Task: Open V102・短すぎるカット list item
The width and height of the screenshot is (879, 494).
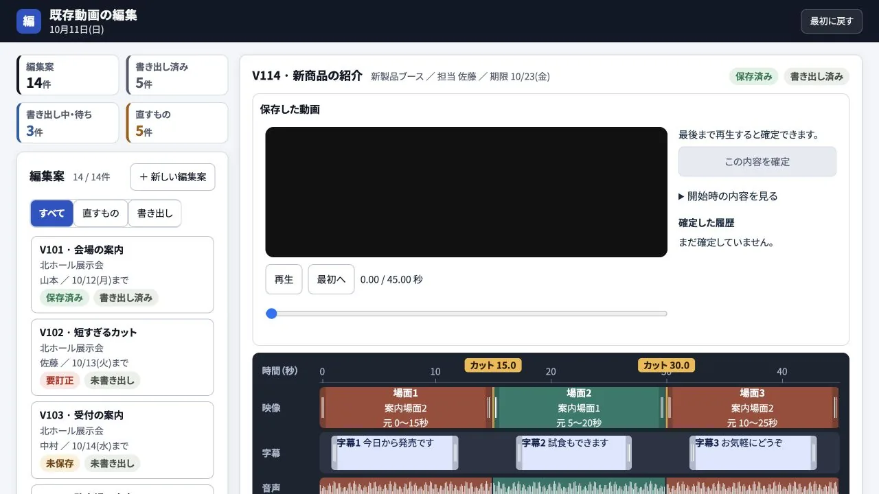Action: pyautogui.click(x=122, y=357)
